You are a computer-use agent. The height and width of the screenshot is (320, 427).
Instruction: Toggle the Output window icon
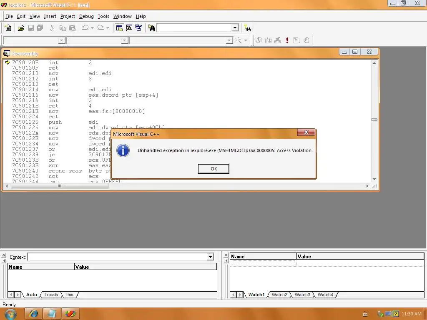pos(129,28)
